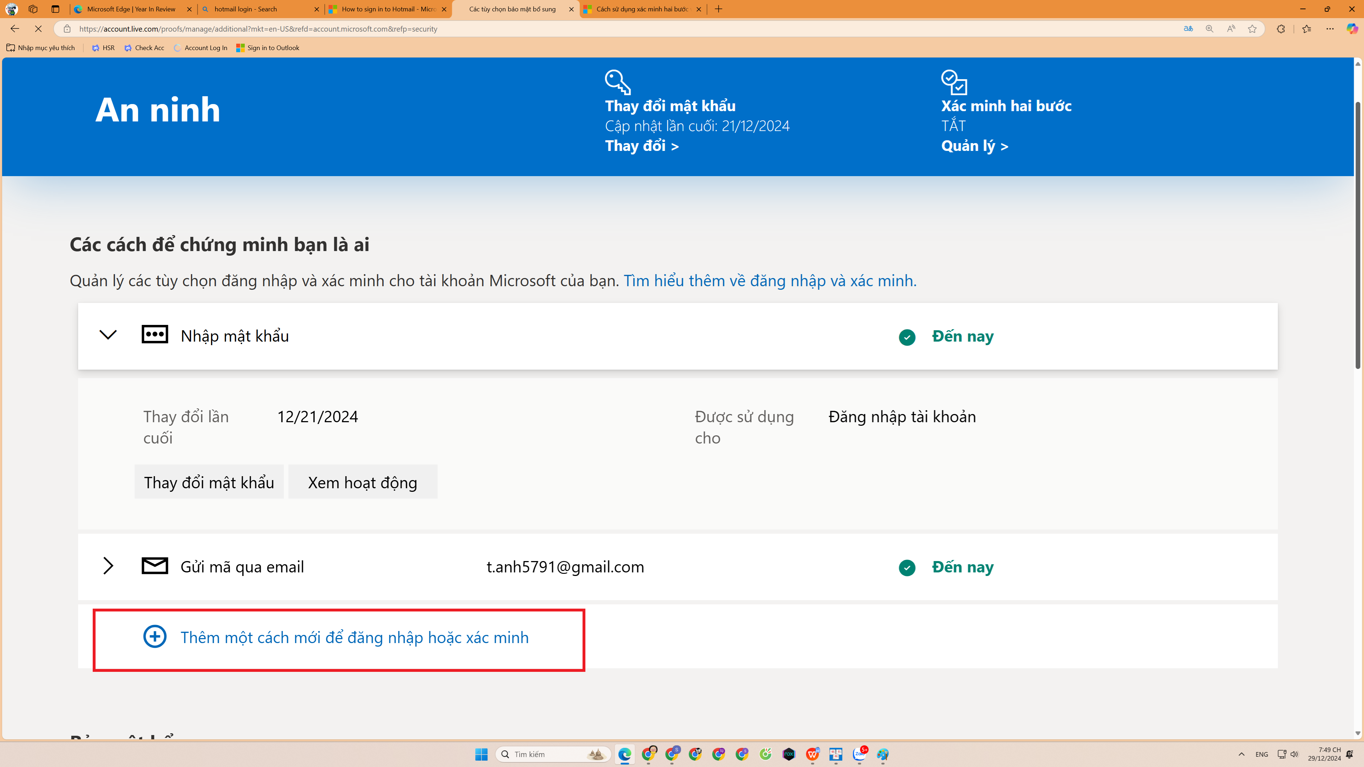Click Quản lý > under two-step verification

point(975,146)
